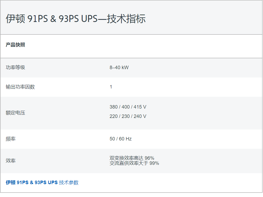263x197 pixels.
Task: Select the 输出功率因数 label
Action: [20, 87]
